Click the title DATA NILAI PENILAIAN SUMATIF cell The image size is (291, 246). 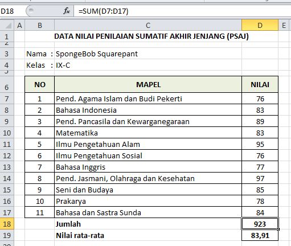(x=151, y=36)
